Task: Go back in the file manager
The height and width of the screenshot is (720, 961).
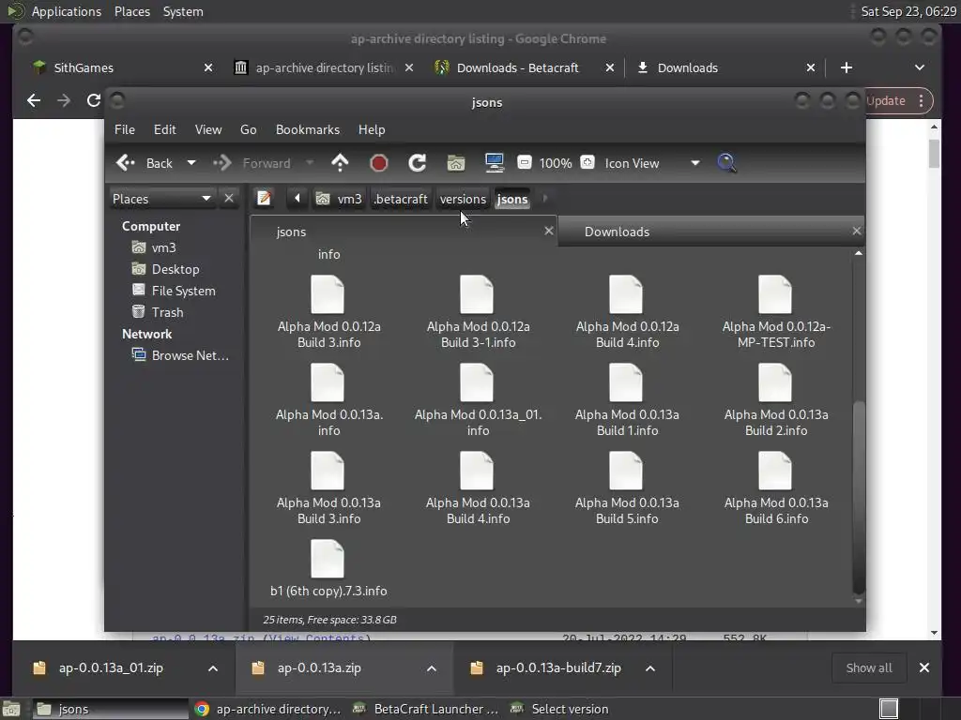Action: coord(145,163)
